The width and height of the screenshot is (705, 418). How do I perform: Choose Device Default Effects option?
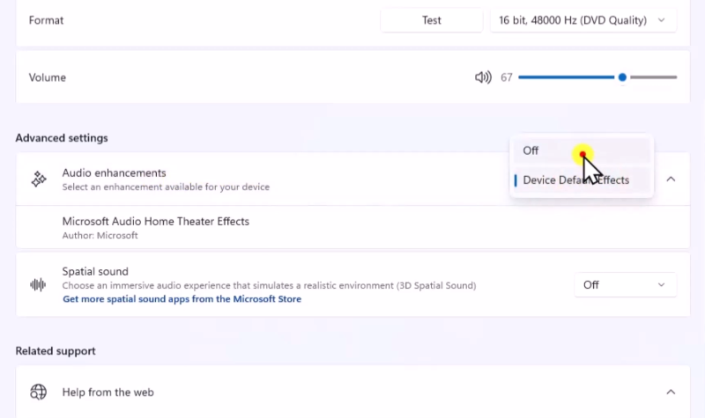point(582,180)
